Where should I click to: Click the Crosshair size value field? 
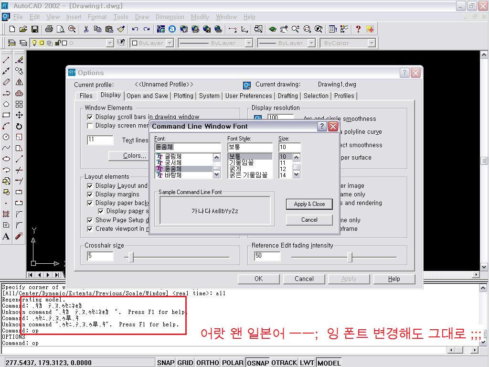point(100,256)
